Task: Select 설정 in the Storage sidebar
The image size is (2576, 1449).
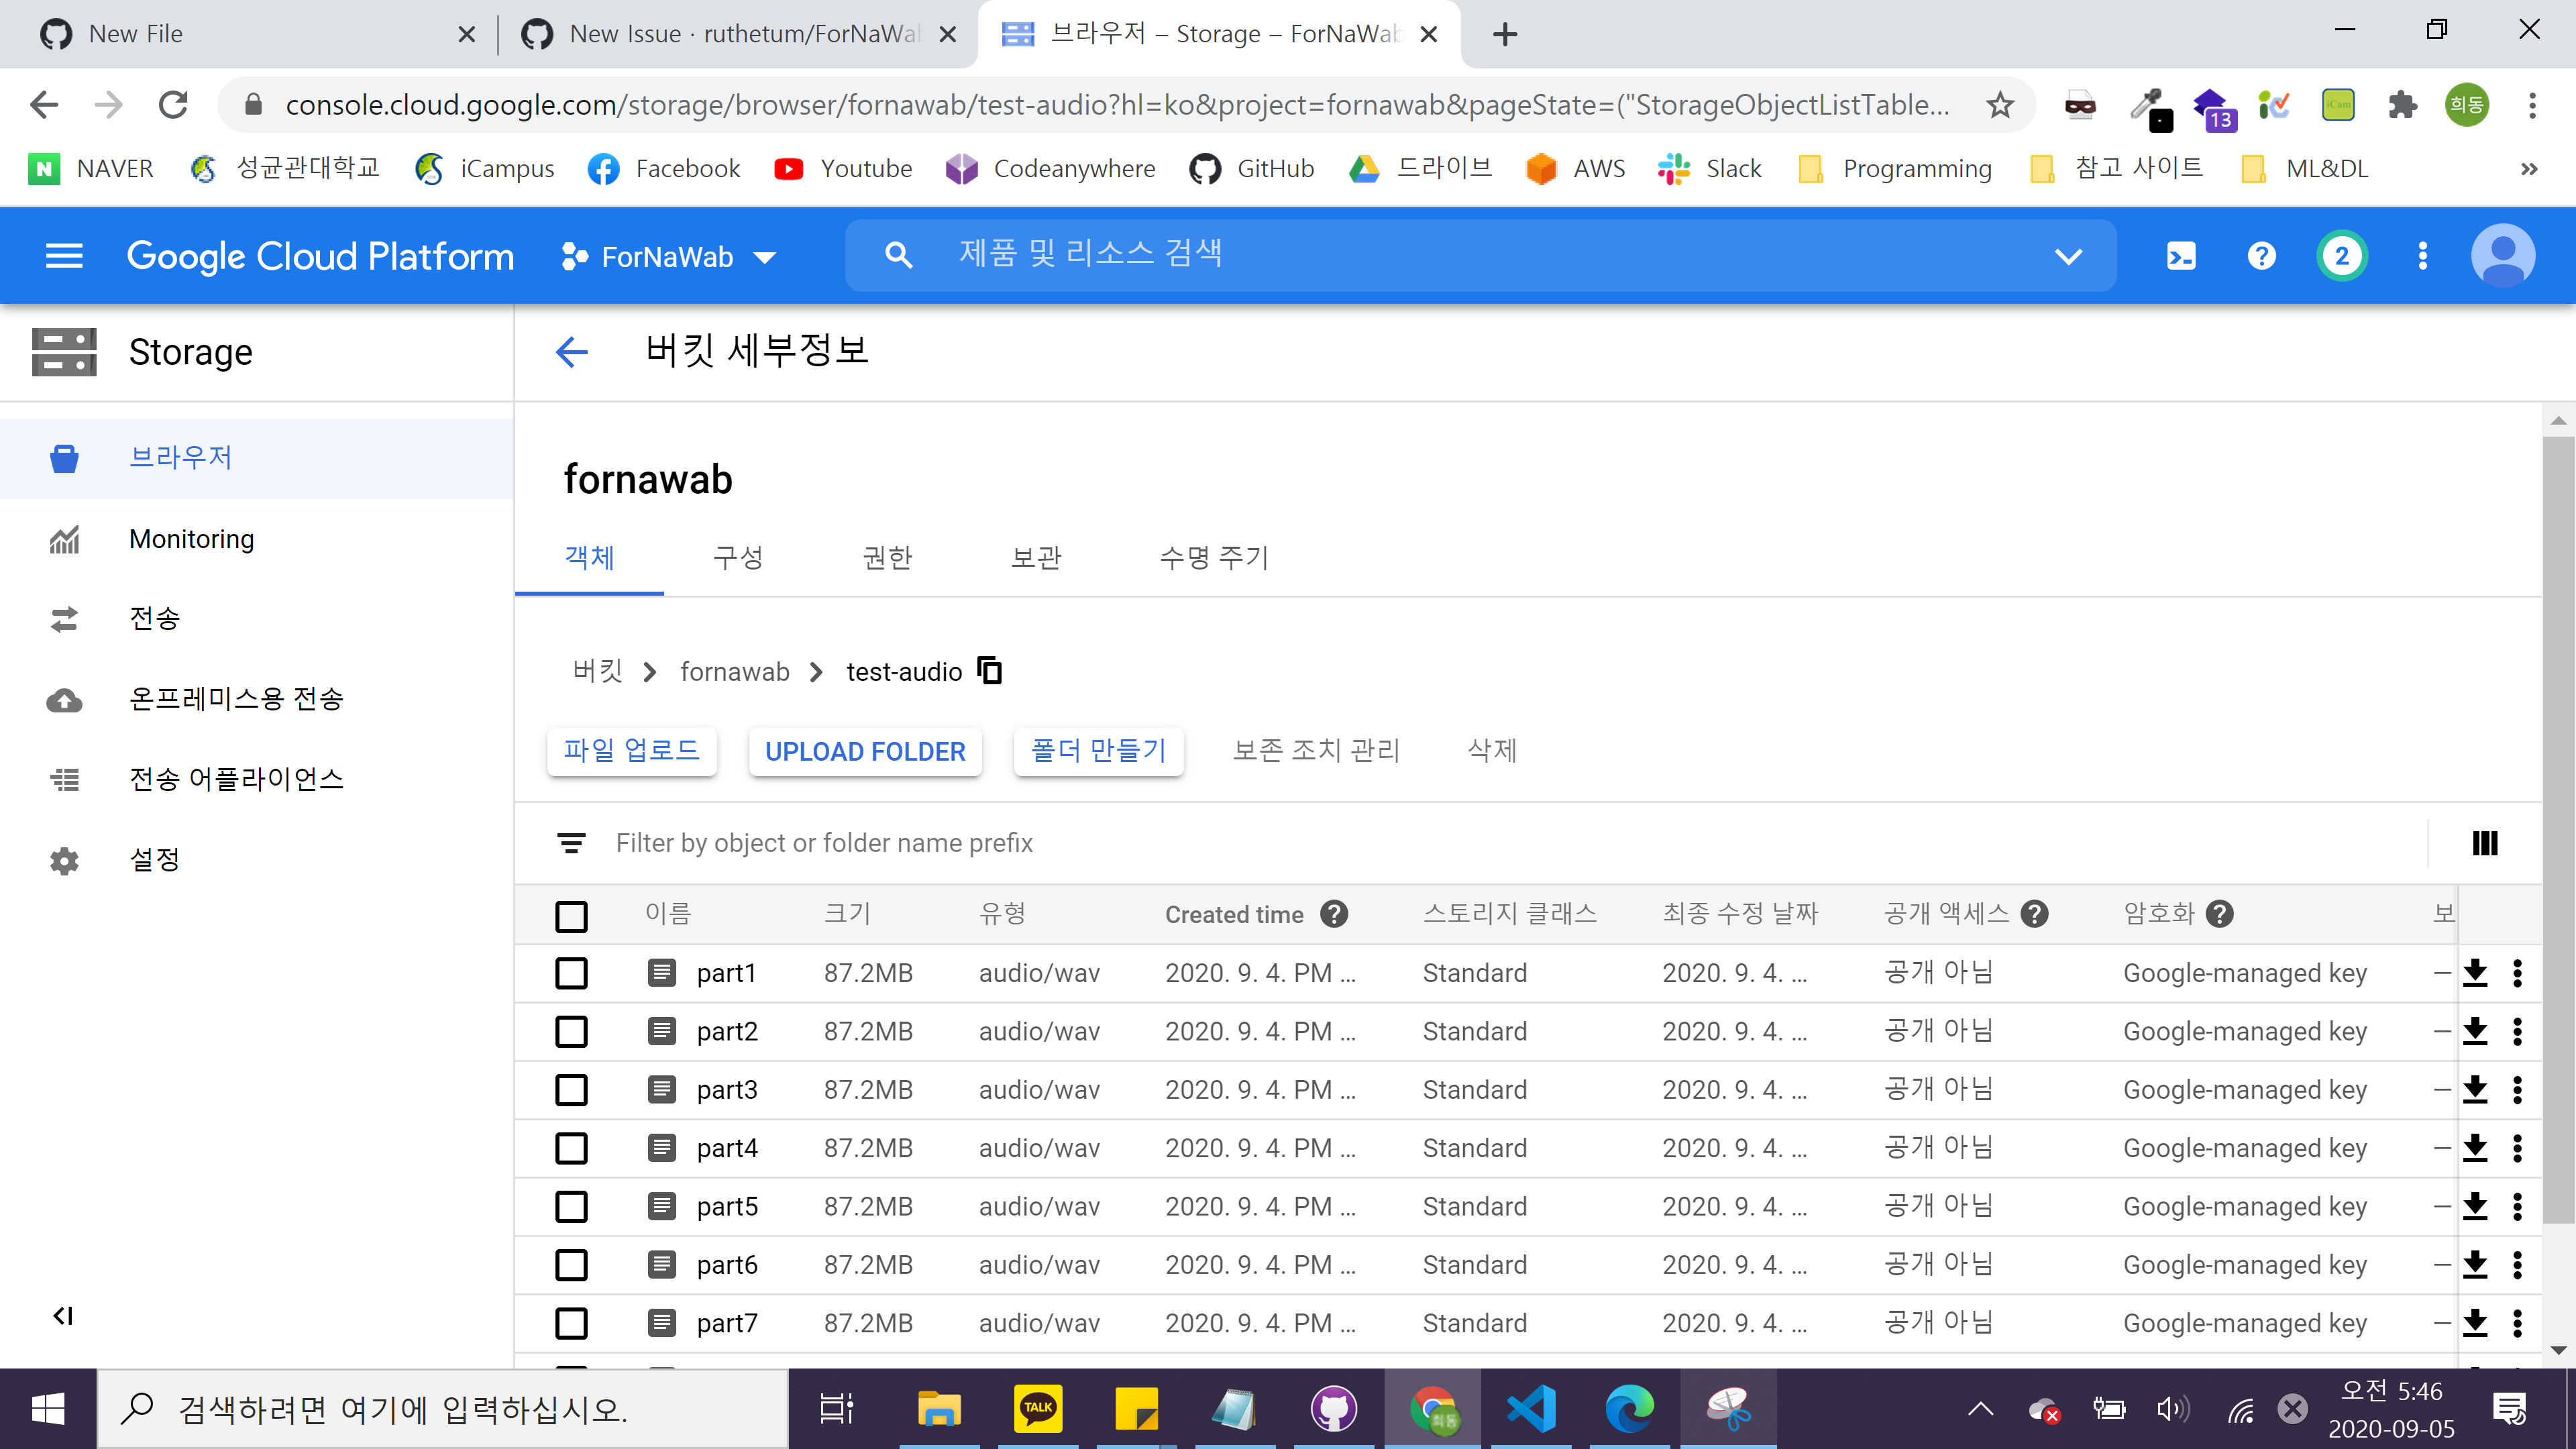Action: click(155, 859)
